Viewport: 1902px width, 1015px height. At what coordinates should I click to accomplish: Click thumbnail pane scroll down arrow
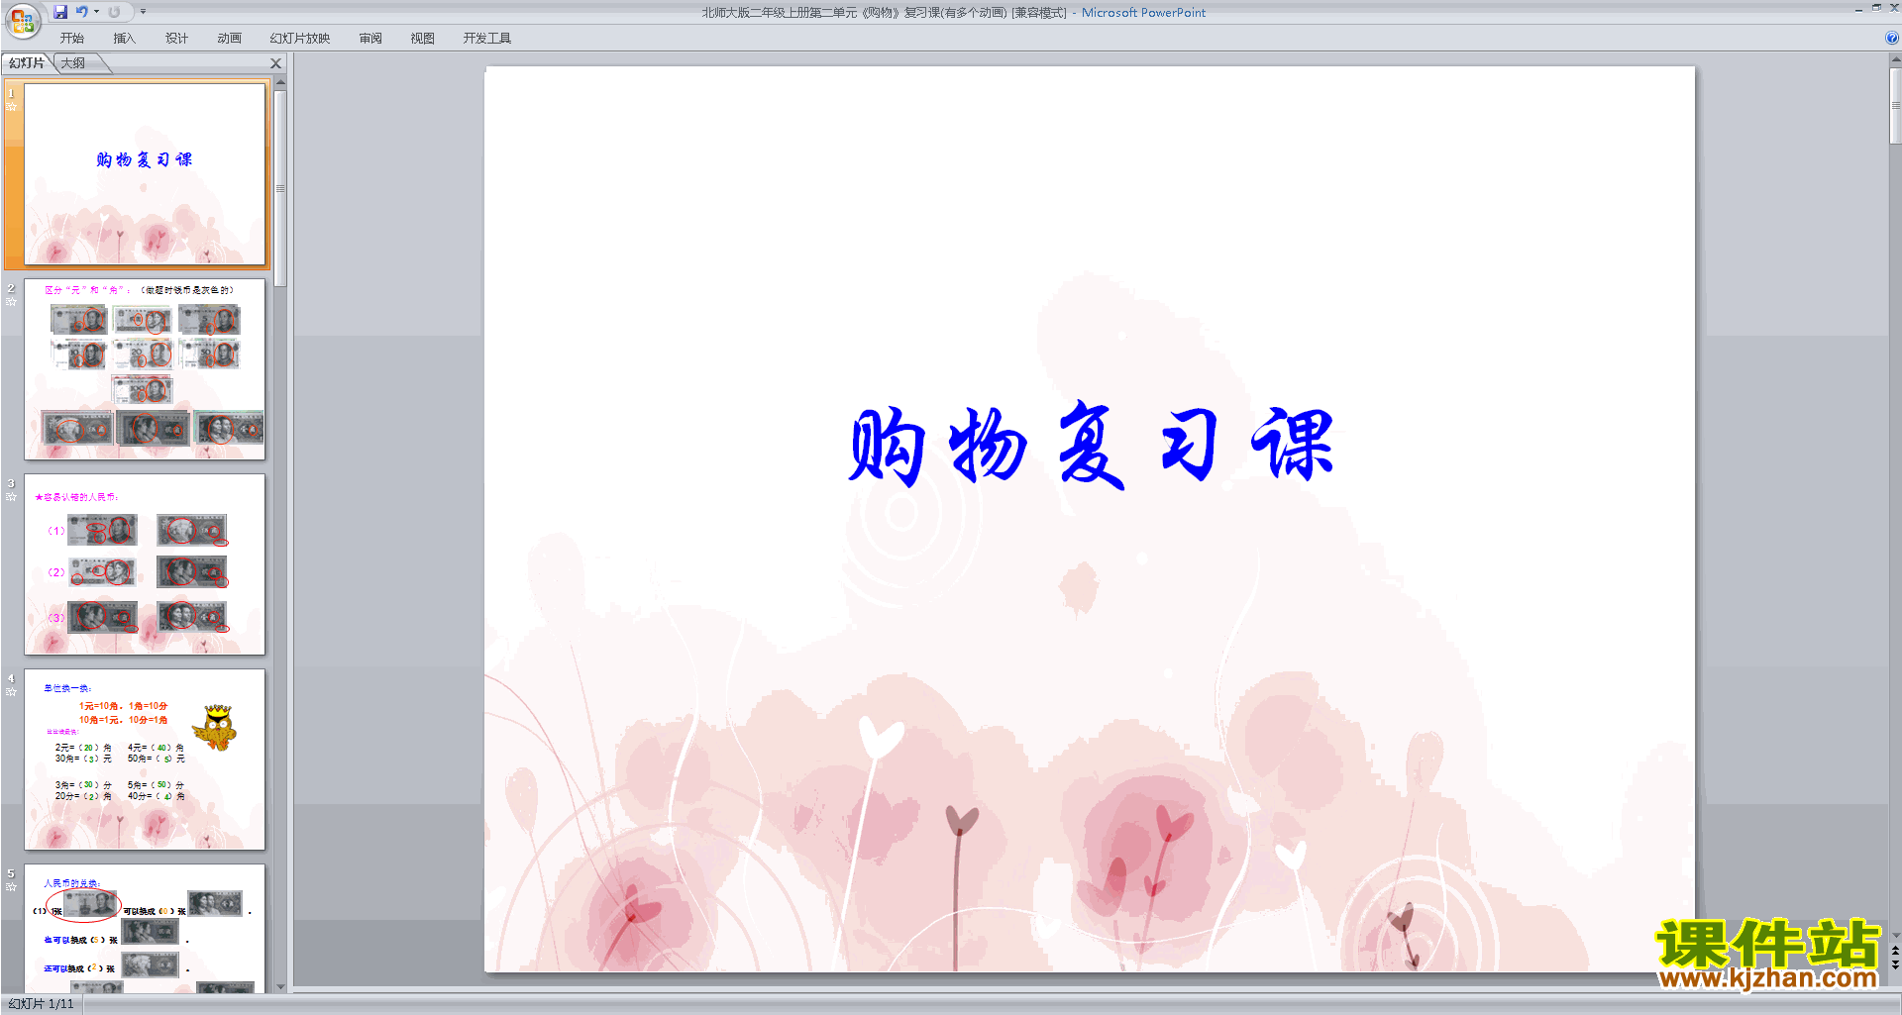click(280, 986)
